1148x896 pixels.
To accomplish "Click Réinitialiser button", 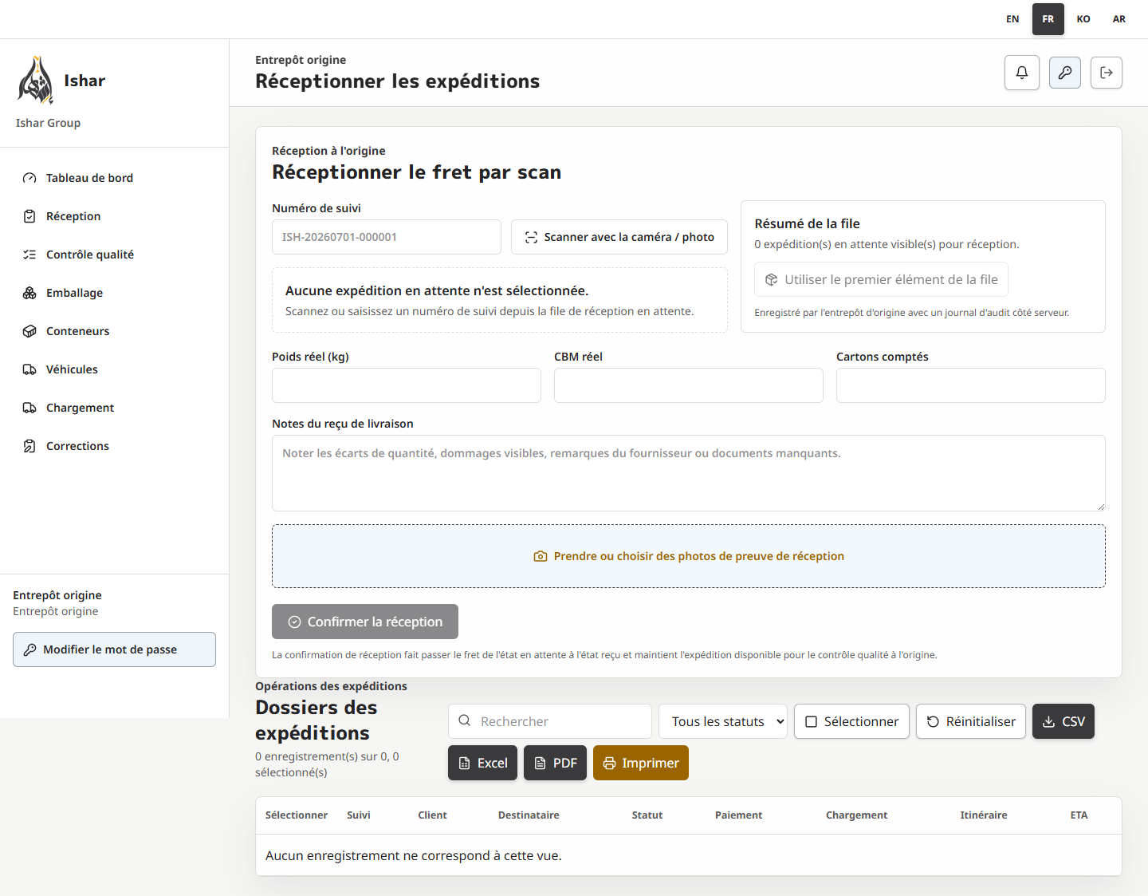I will (x=971, y=721).
